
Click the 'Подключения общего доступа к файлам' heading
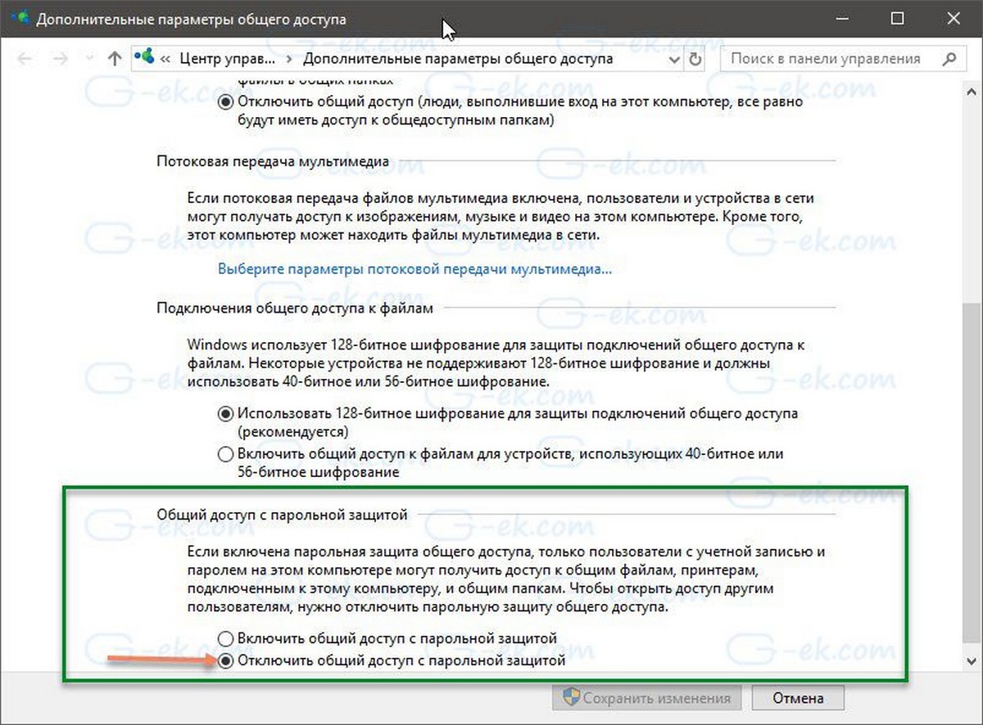click(x=295, y=308)
